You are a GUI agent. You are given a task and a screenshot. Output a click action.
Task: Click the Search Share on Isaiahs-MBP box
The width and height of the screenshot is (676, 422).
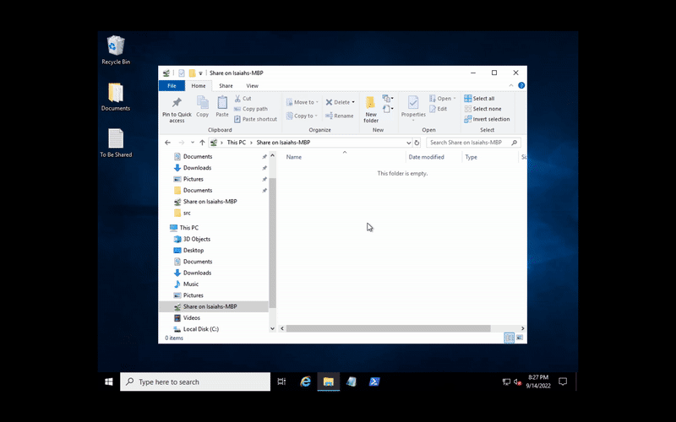pos(475,143)
